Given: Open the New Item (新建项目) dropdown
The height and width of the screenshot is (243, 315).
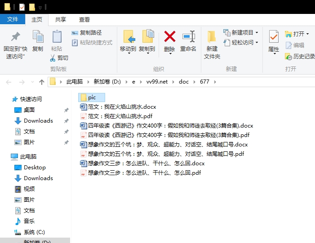Looking at the screenshot, I should coord(241,32).
